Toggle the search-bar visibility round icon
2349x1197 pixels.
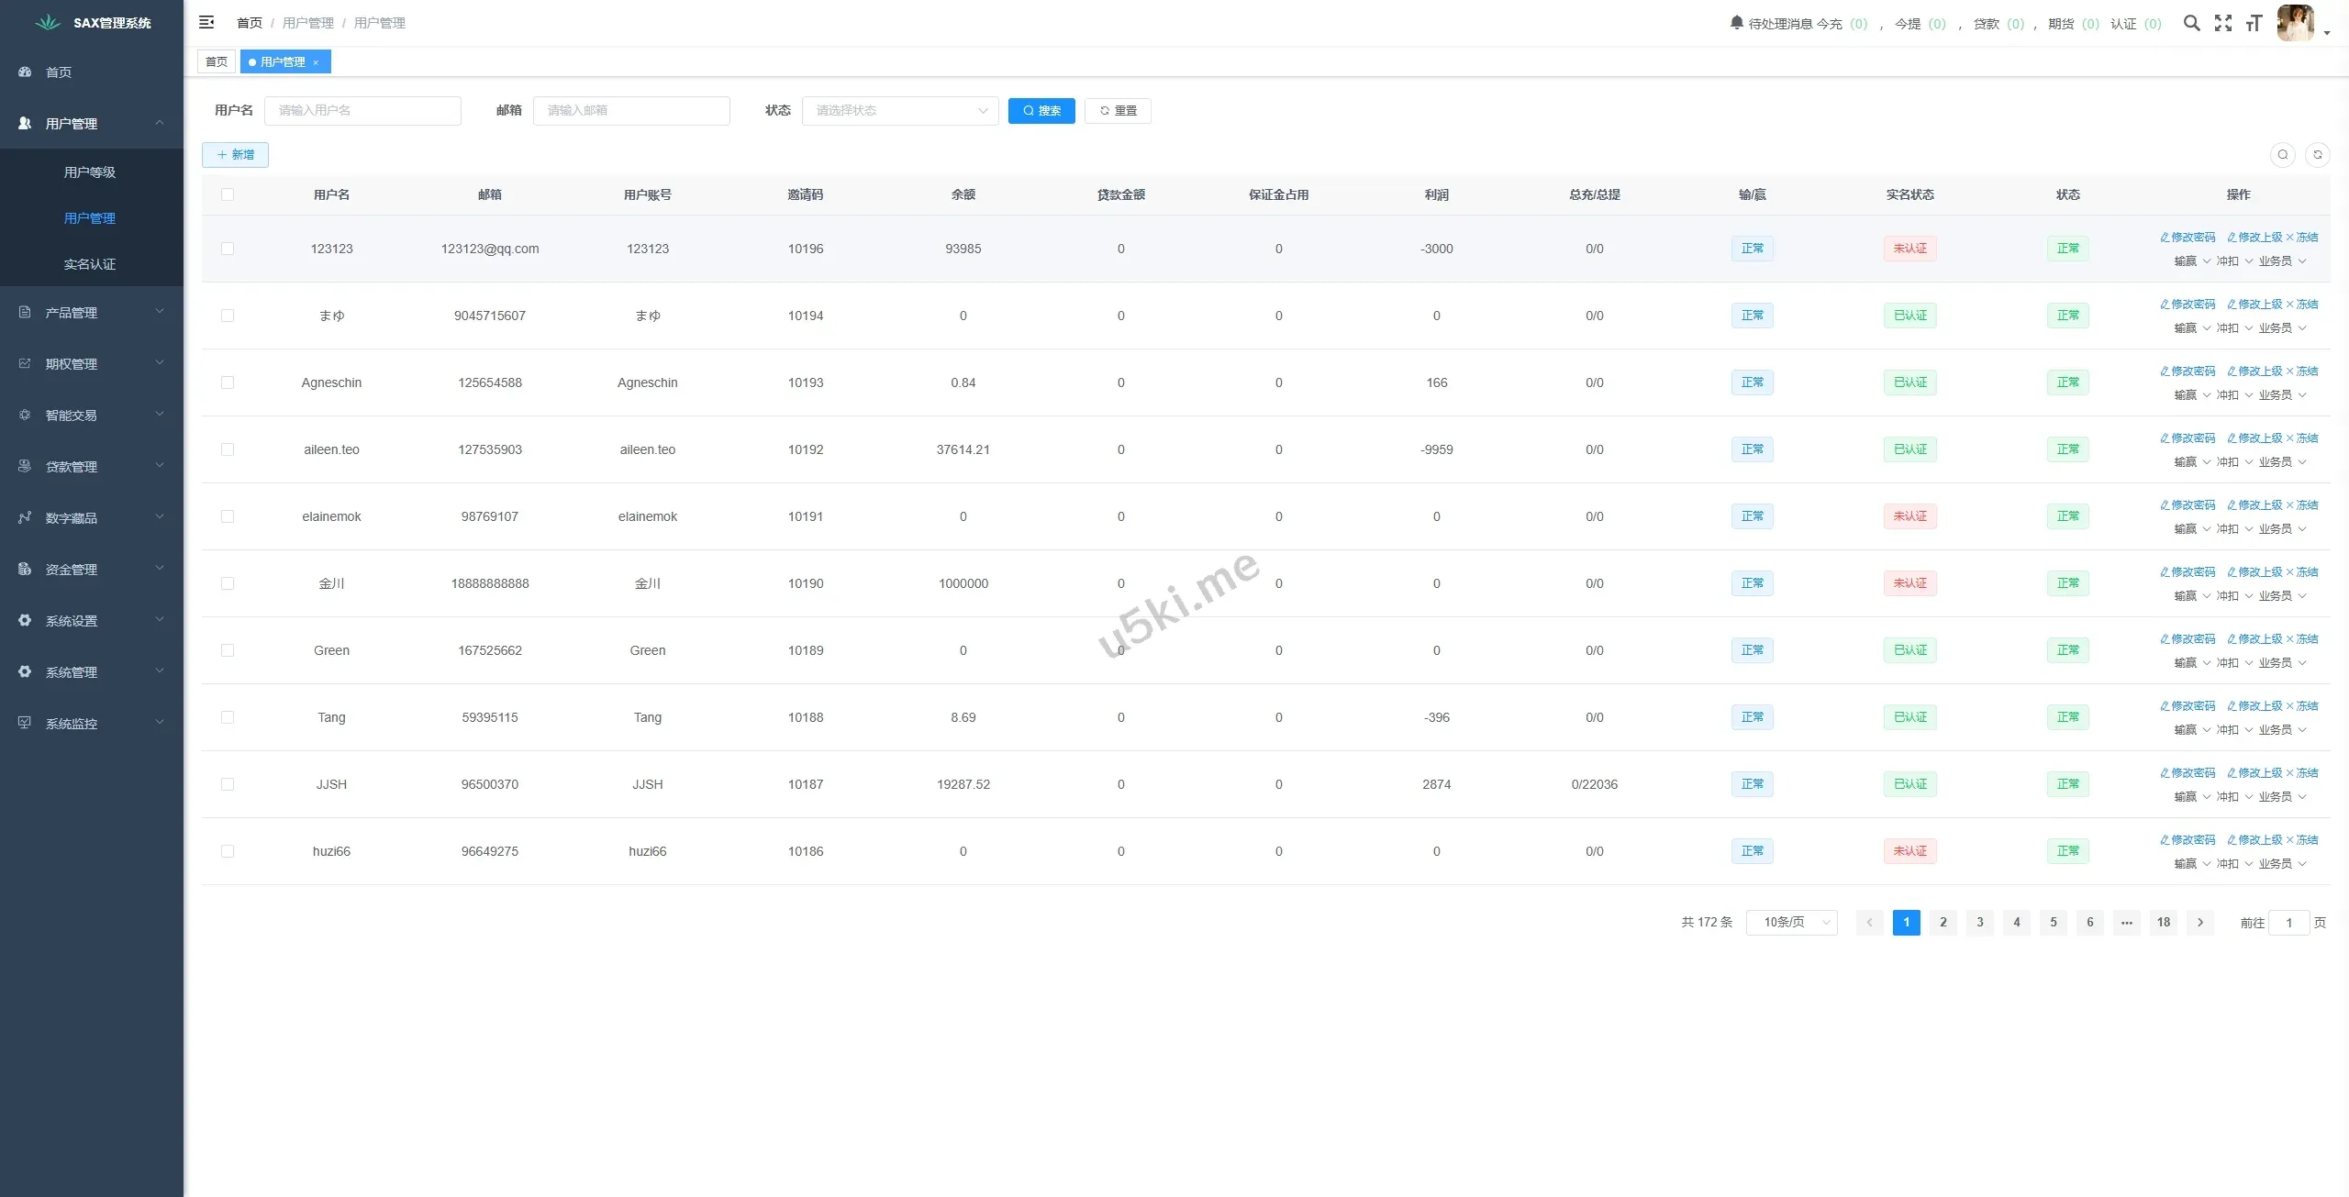(x=2283, y=155)
